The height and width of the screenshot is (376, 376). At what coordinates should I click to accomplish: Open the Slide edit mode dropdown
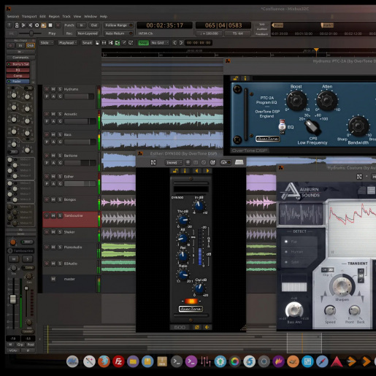(x=46, y=43)
